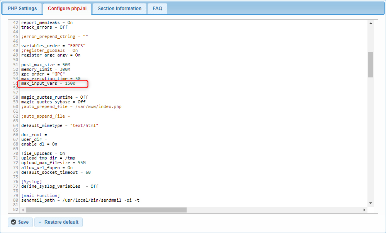Screen dimensions: 386x233
Task: Click the Restore default button
Action: (x=58, y=222)
